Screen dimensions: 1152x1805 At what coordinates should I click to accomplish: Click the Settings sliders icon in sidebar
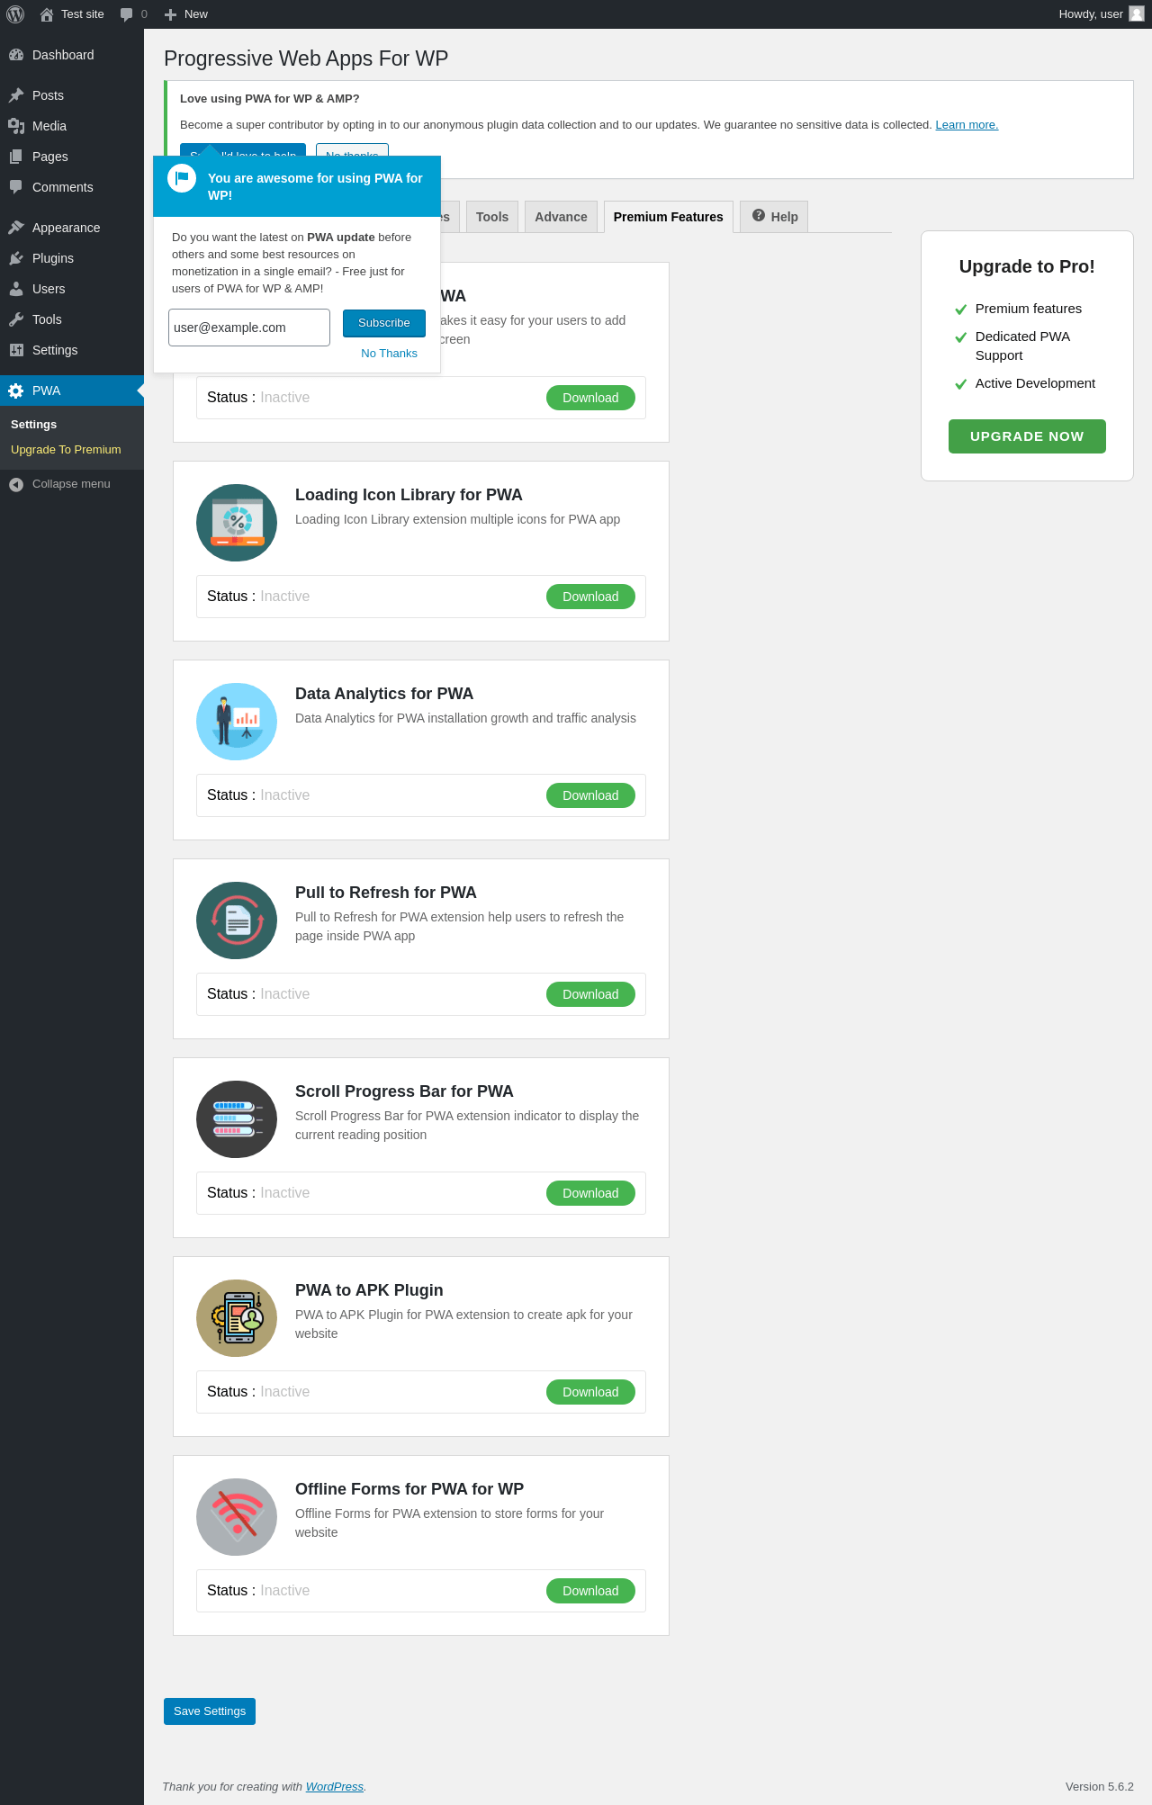(x=16, y=350)
